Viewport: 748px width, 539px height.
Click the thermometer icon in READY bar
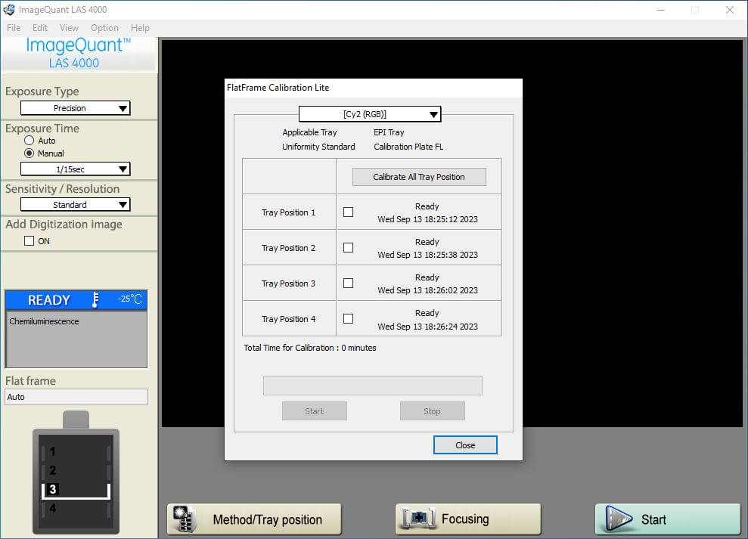pyautogui.click(x=95, y=300)
